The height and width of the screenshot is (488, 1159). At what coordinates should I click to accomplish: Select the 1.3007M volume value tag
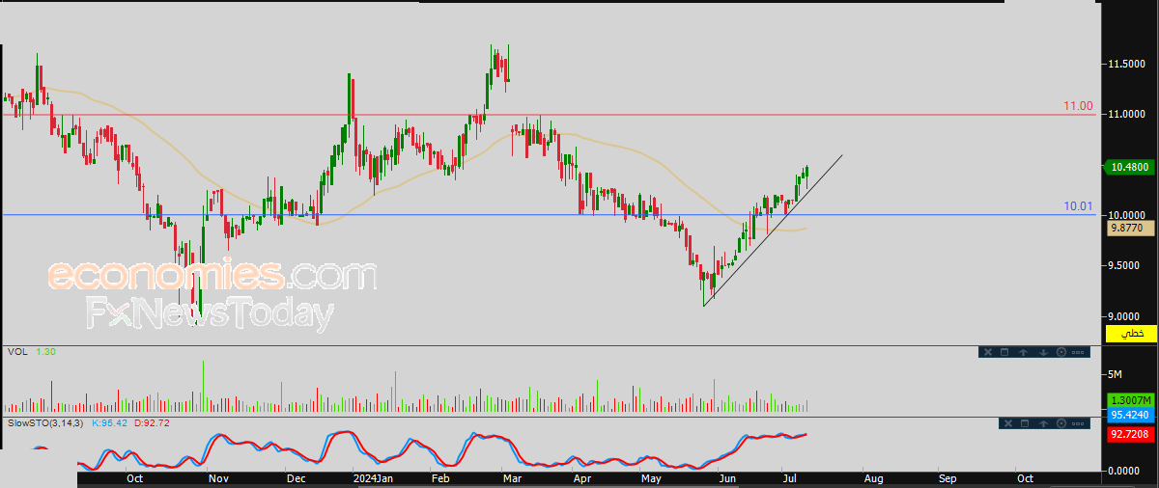1131,399
